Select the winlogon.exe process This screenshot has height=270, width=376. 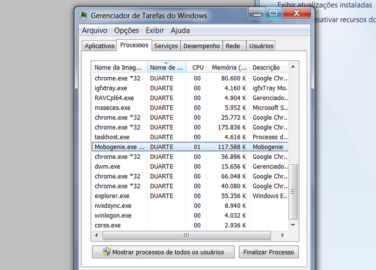pos(190,215)
